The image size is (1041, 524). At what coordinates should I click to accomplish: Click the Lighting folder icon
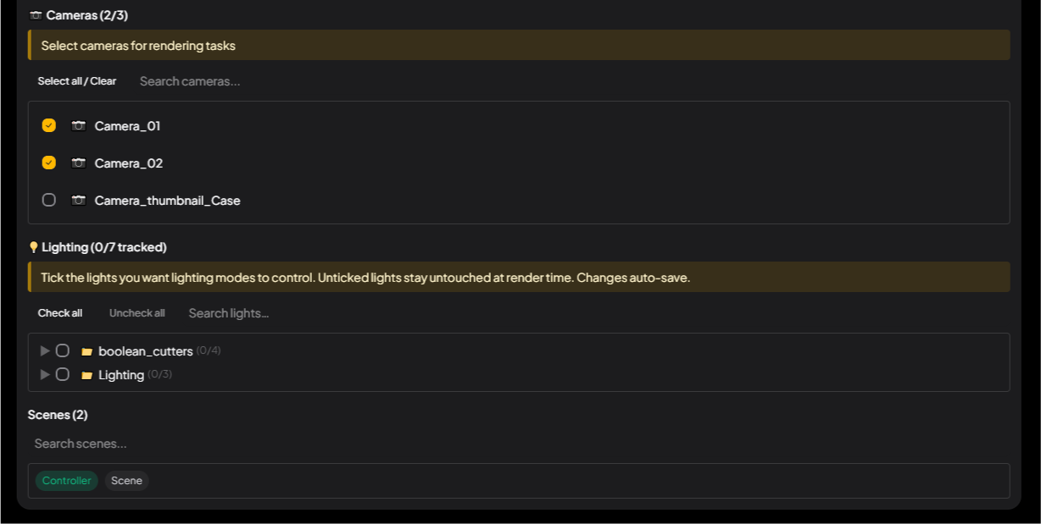click(x=86, y=375)
